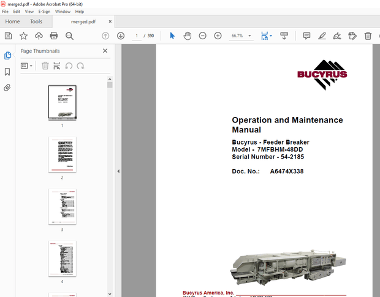Click the 'A6474X338' document number

pyautogui.click(x=287, y=171)
